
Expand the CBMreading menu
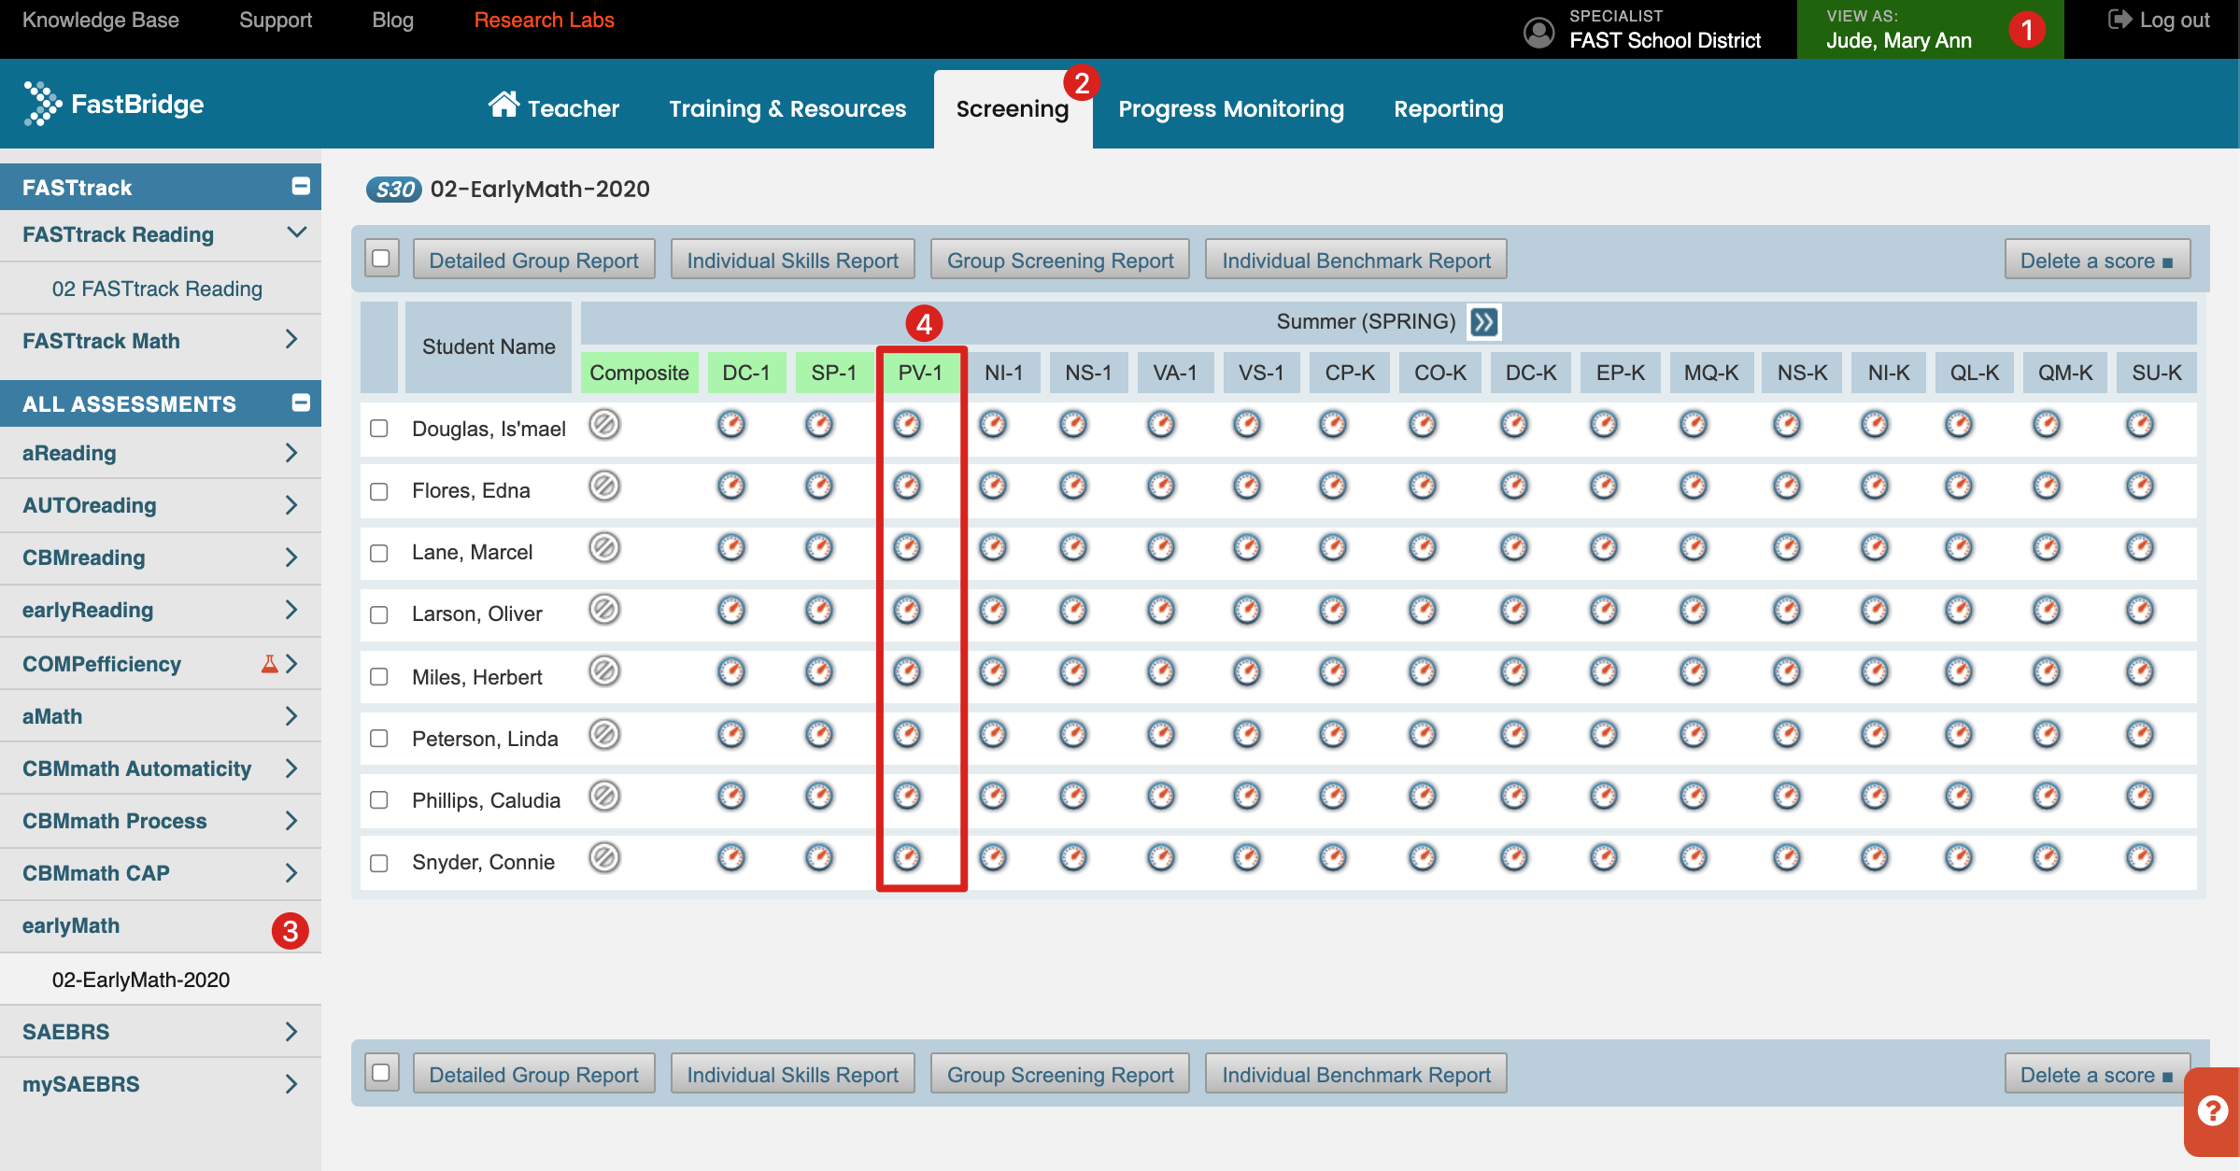click(291, 557)
